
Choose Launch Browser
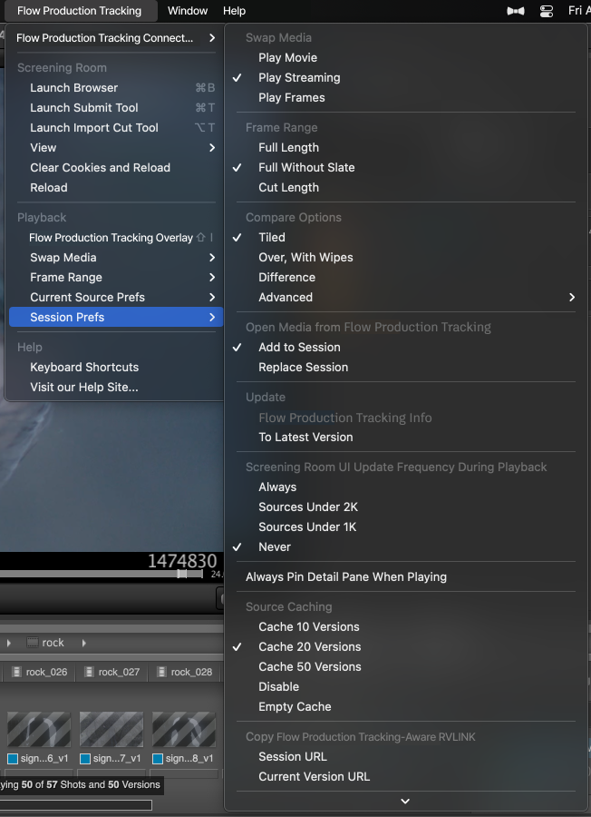point(115,87)
